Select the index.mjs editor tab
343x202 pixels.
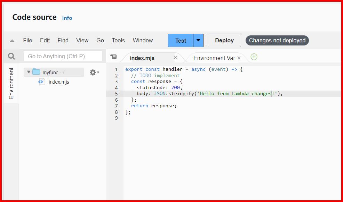[141, 58]
